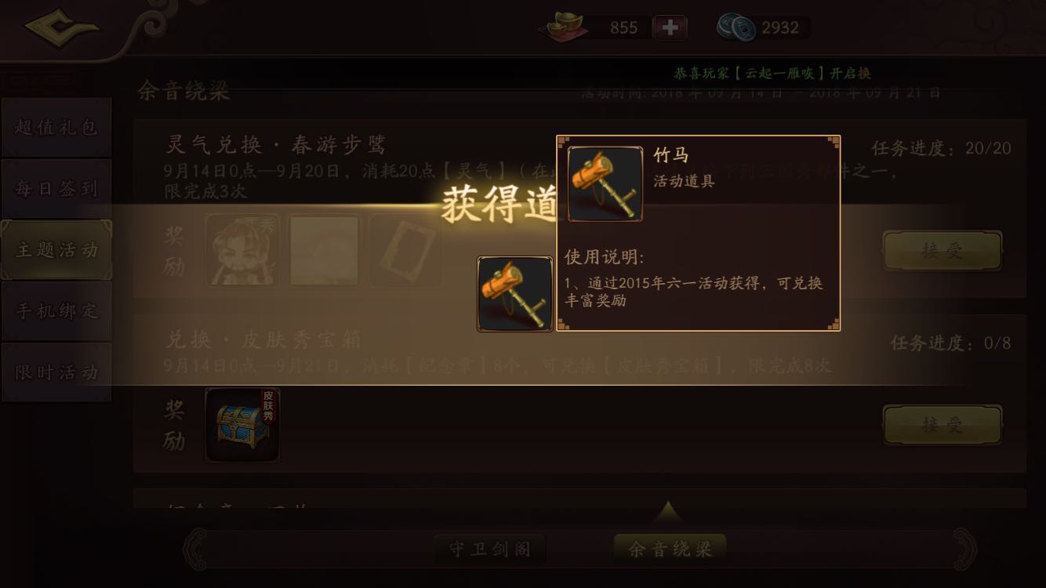Tap the copper coin currency icon
Viewport: 1046px width, 588px height.
coord(736,27)
